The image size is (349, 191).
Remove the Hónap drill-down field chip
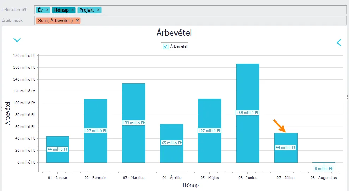(72, 10)
